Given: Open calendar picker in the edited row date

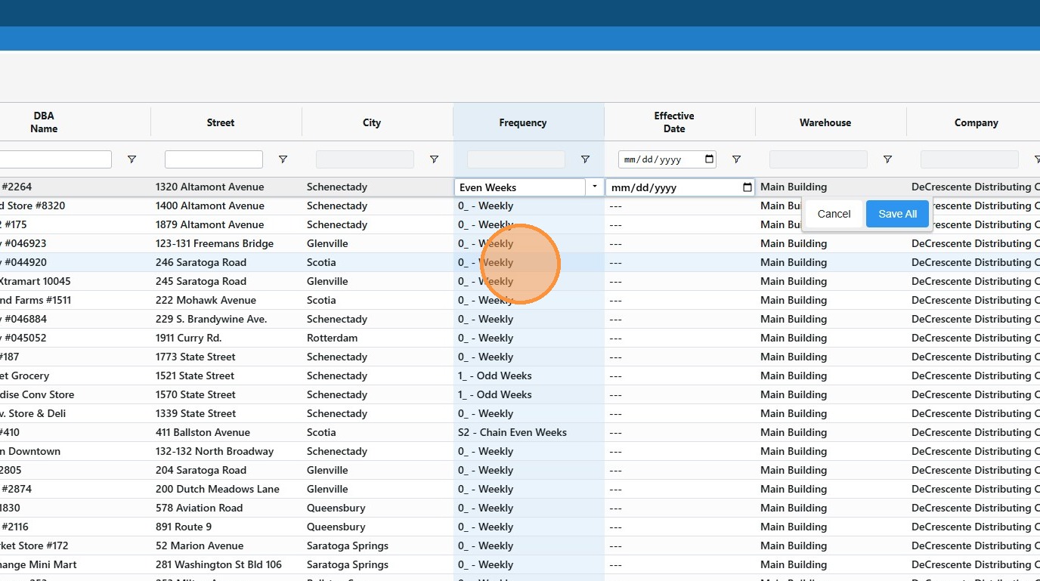Looking at the screenshot, I should [x=747, y=187].
